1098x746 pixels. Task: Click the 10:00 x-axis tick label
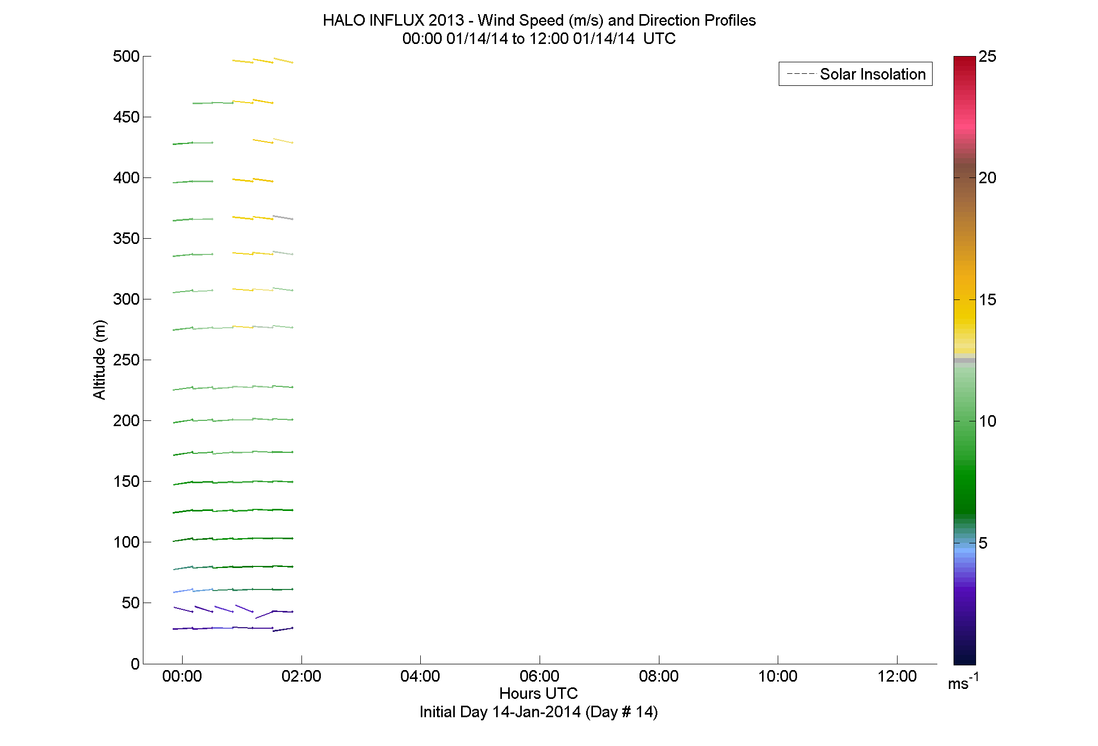(778, 676)
